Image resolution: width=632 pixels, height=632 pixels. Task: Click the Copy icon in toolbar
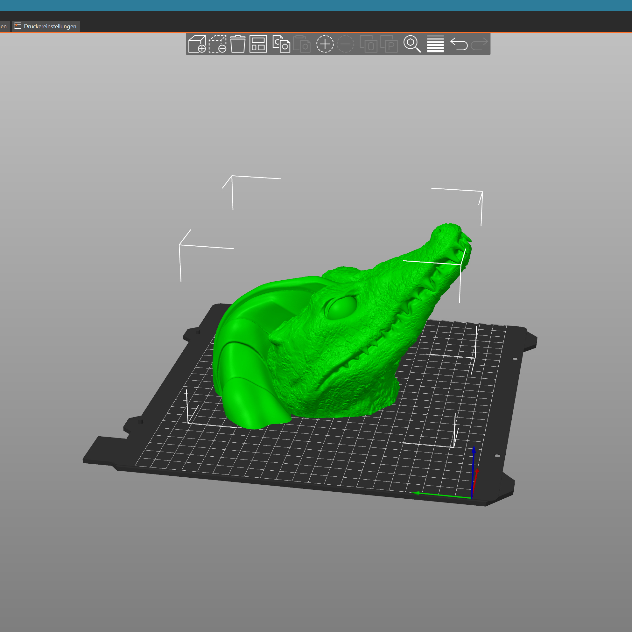pos(281,44)
